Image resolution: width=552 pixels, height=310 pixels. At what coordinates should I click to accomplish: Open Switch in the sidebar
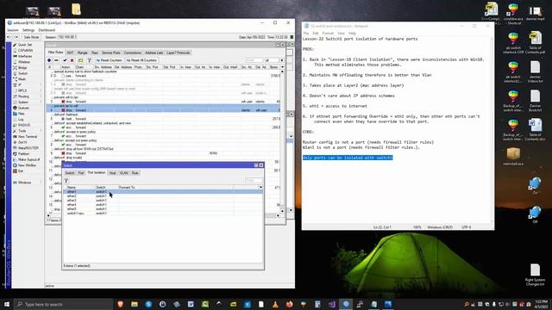tap(22, 73)
